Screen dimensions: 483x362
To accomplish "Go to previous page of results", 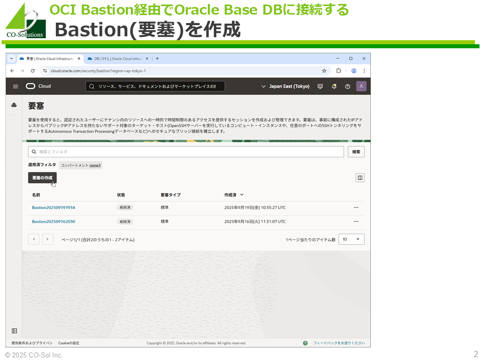I will pos(34,239).
